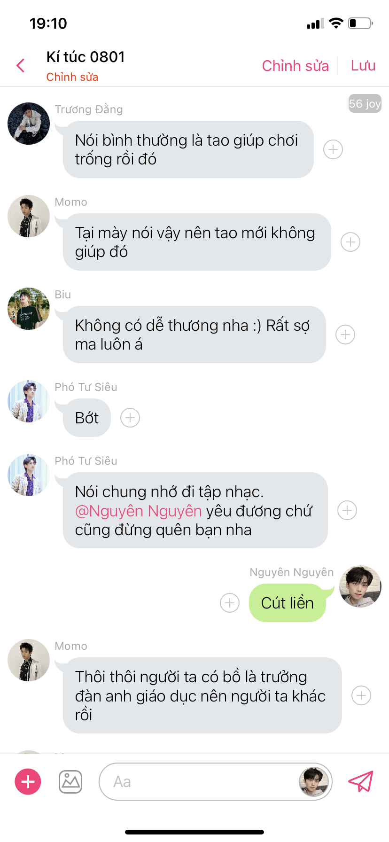Tap the back arrow in the header
Viewport: 389px width, 842px height.
[20, 66]
